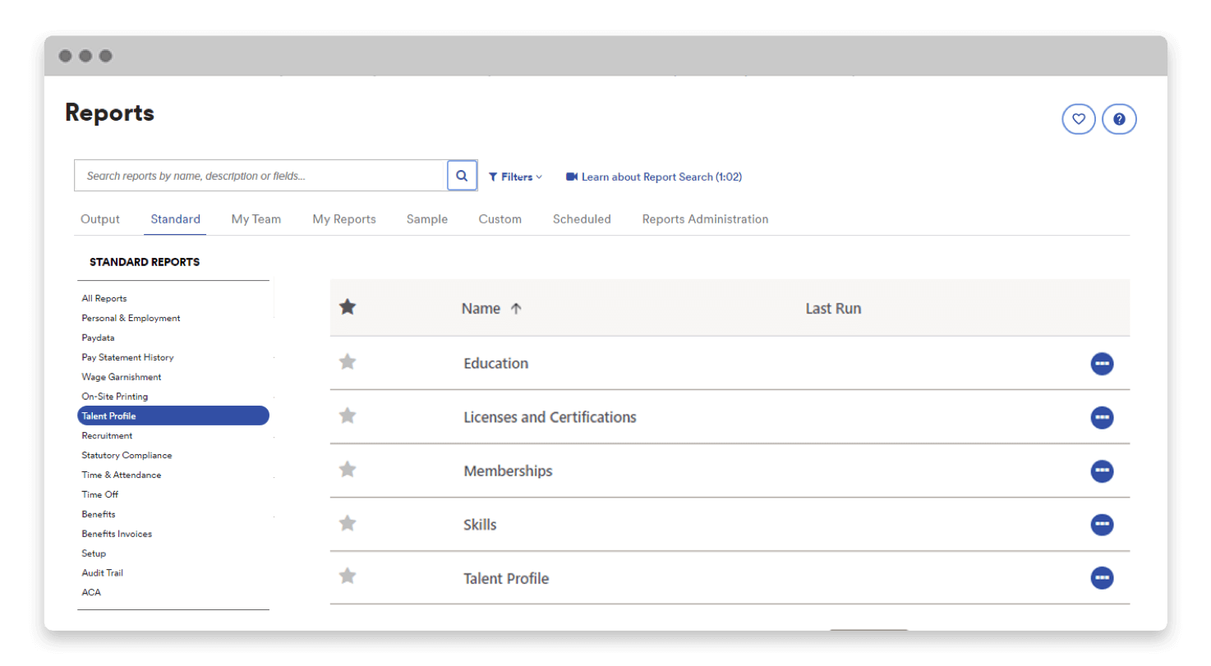Screen dimensions: 1211x666
Task: Favorite the Education report star
Action: (x=348, y=361)
